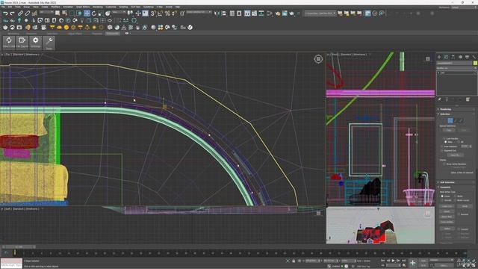The height and width of the screenshot is (269, 478).
Task: Toggle the Angle Snap icon
Action: [x=160, y=13]
